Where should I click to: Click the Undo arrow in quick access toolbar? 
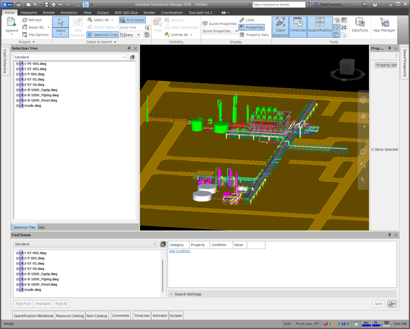(61, 4)
